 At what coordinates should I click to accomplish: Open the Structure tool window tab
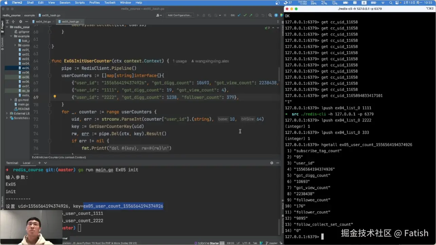click(2, 204)
